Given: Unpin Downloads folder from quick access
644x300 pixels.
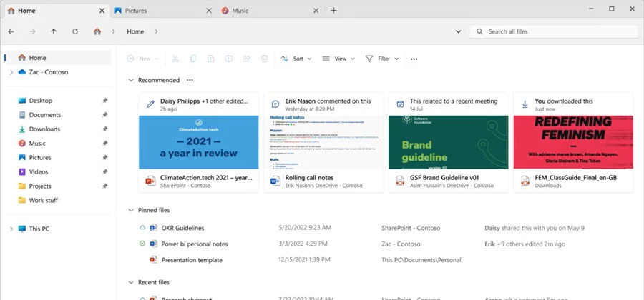Looking at the screenshot, I should (105, 129).
